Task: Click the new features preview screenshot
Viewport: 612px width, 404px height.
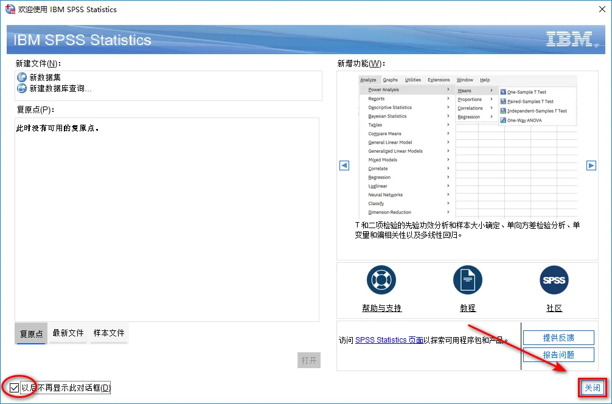Action: pos(468,147)
